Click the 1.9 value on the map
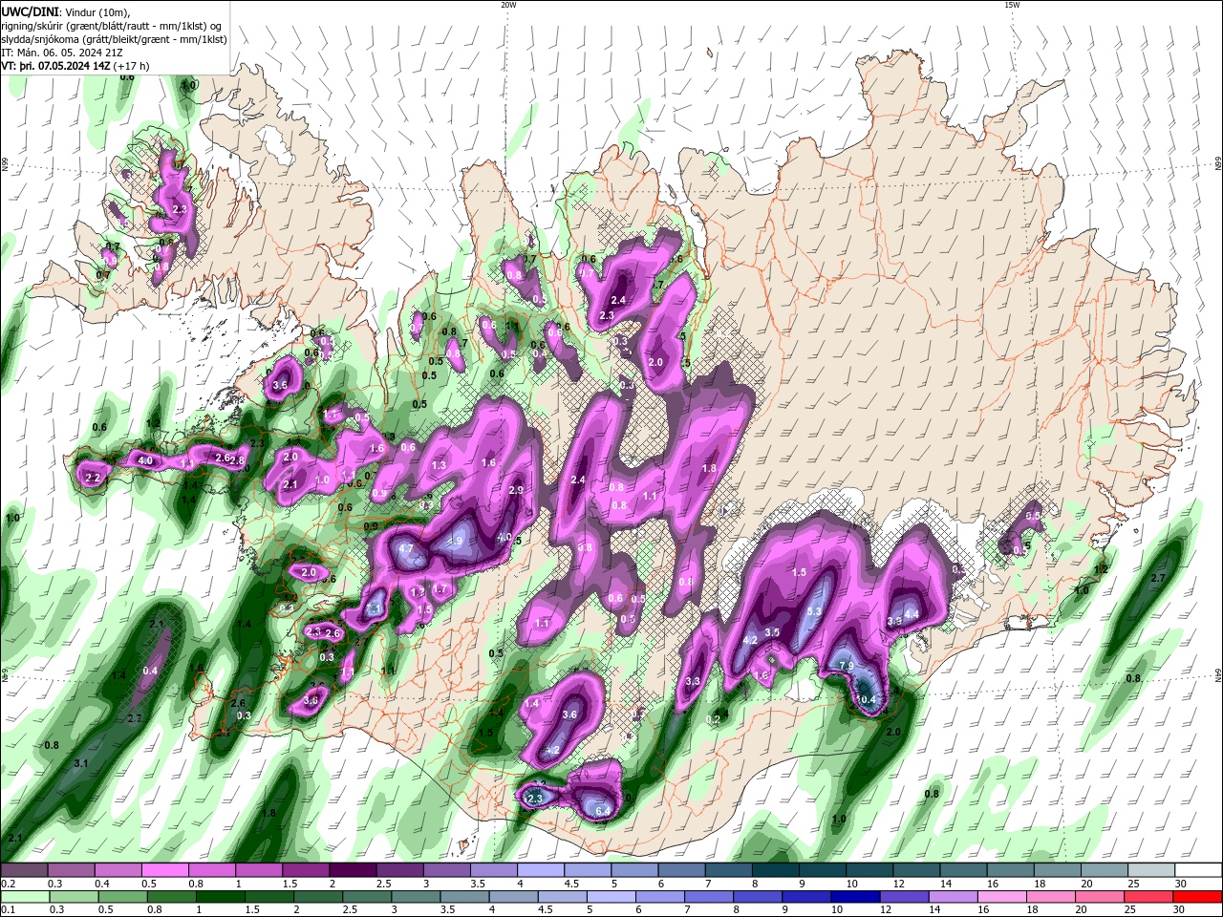Screen dimensions: 1223x917 tap(455, 542)
